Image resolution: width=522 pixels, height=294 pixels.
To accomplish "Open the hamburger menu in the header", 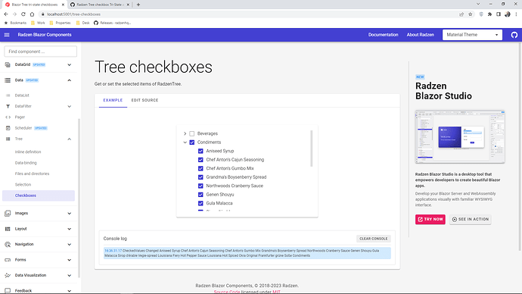I will (7, 35).
